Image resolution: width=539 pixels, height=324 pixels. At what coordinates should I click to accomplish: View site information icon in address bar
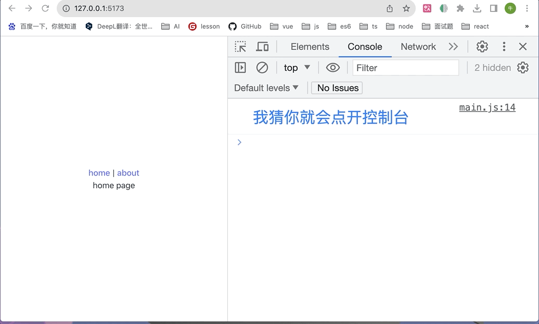(66, 8)
